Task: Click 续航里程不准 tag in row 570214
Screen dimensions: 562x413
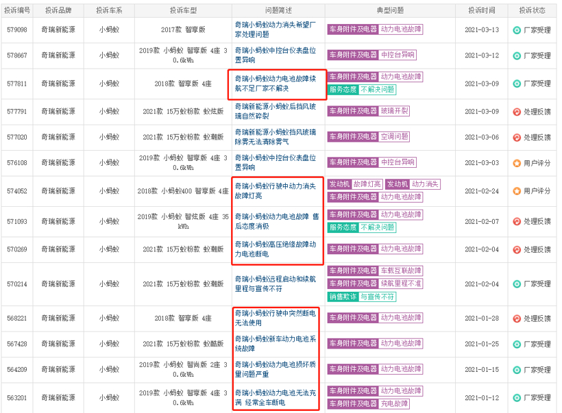Action: pyautogui.click(x=401, y=284)
